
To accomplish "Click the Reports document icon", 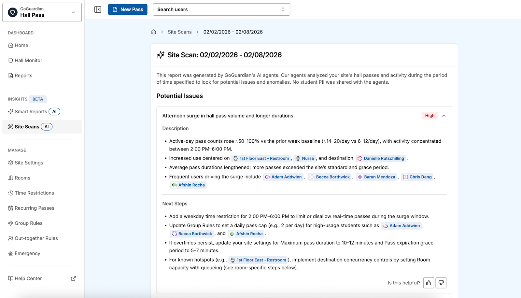I will [x=11, y=76].
